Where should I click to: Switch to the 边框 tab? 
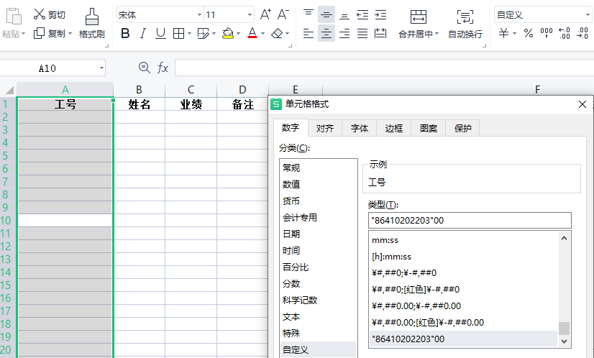394,129
